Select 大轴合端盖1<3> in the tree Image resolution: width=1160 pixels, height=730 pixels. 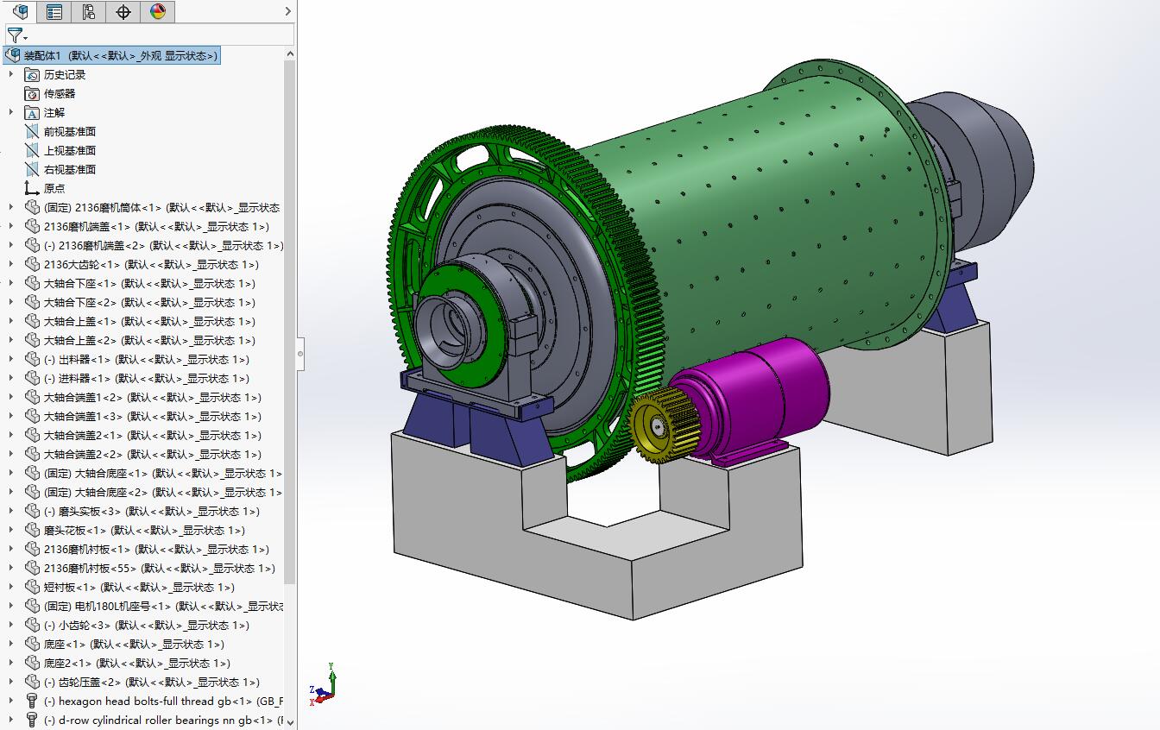153,416
